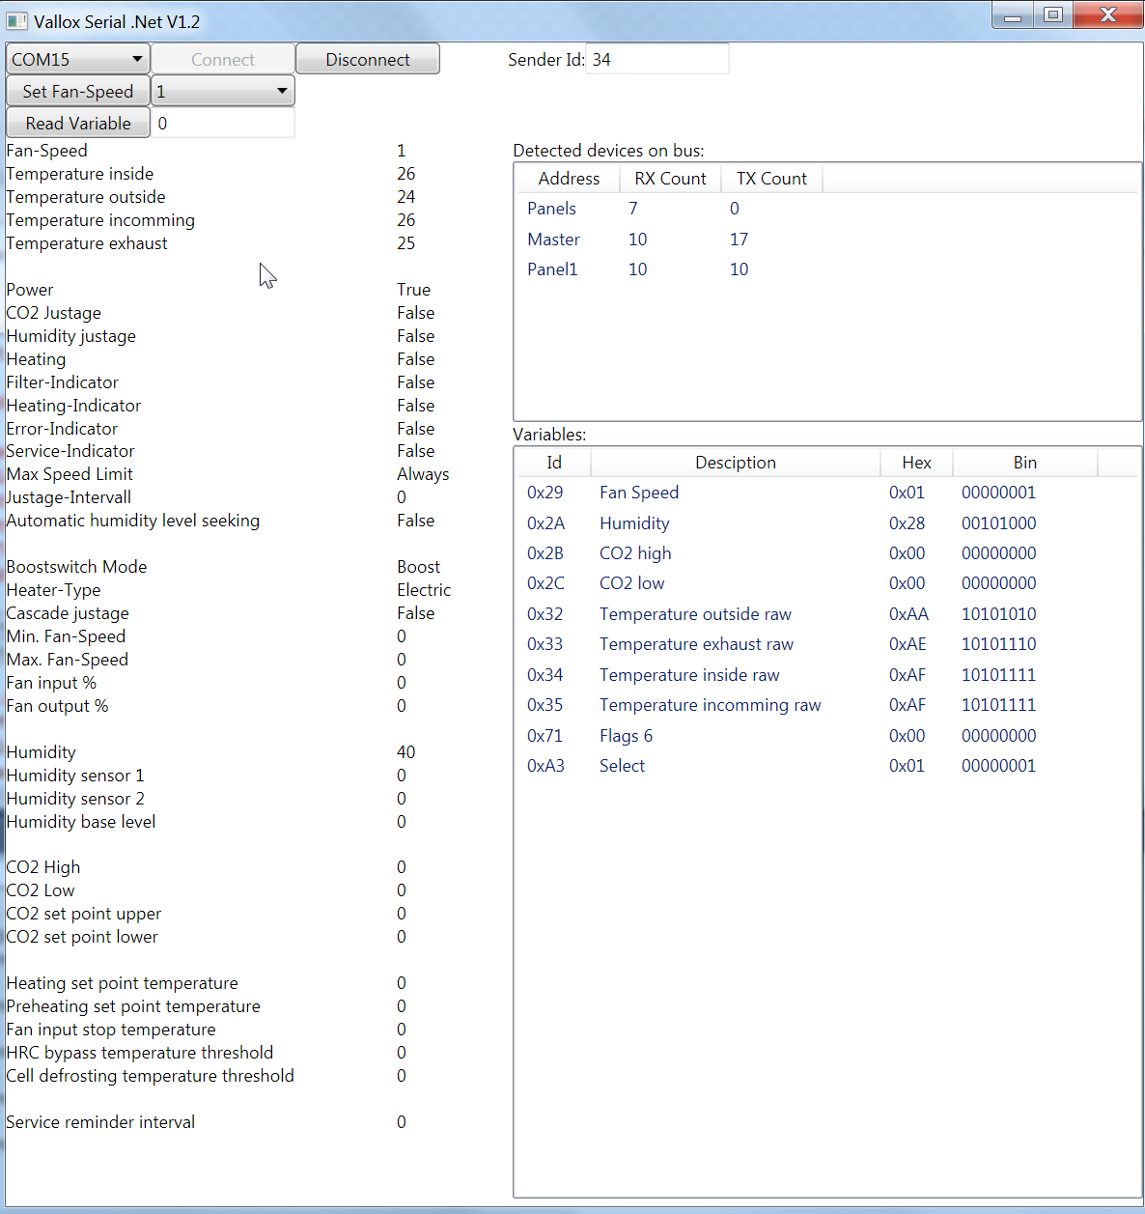Select the Temperature incomming raw row
1145x1214 pixels.
coord(827,705)
